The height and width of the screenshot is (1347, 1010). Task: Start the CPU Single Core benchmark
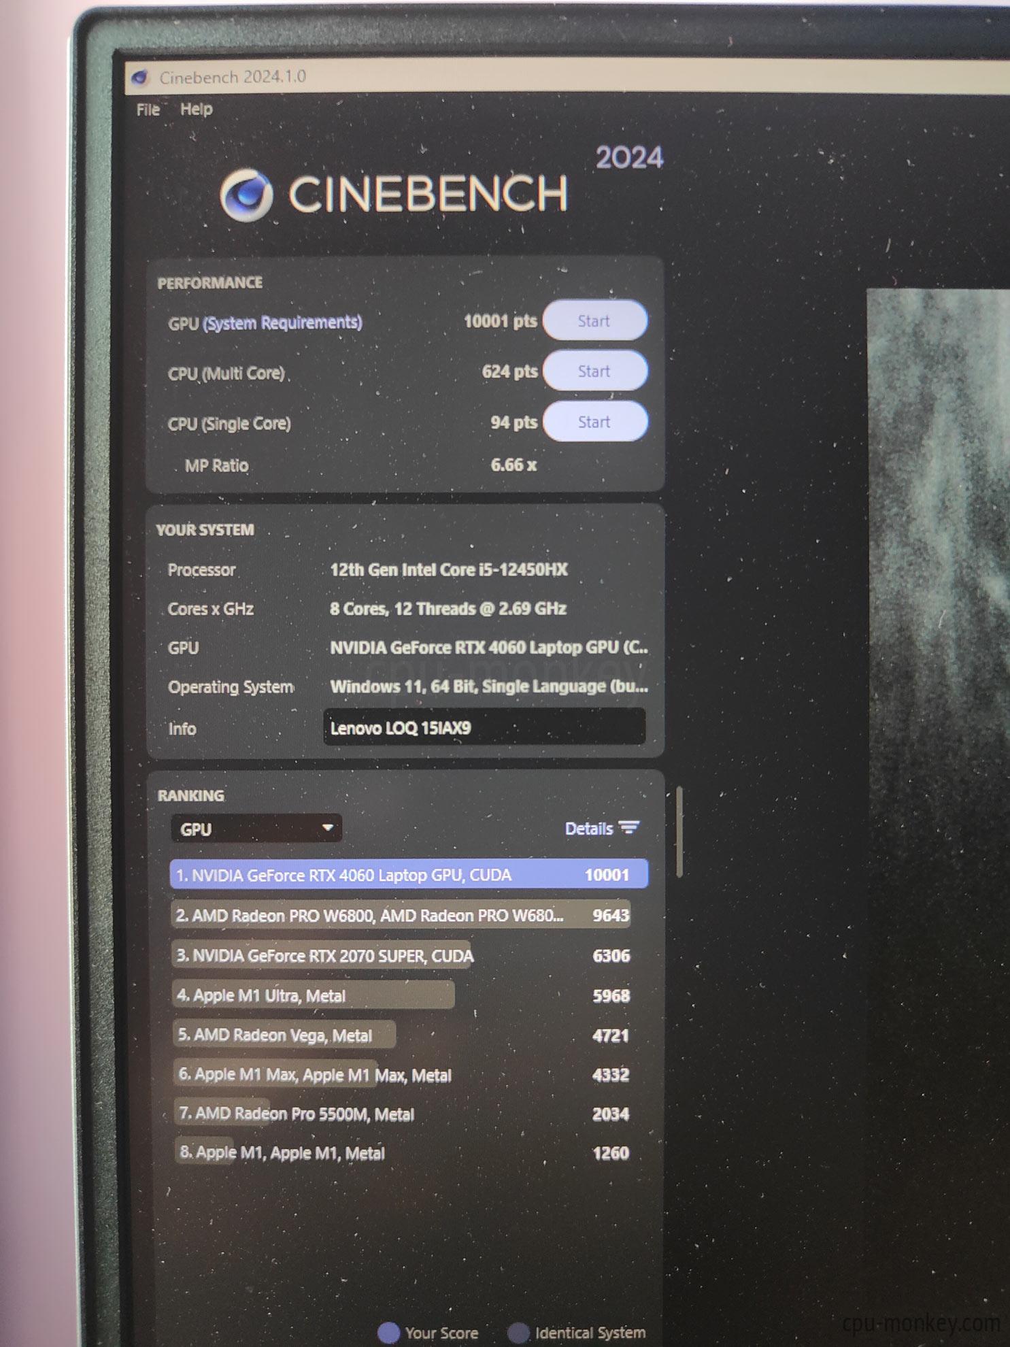pos(595,422)
